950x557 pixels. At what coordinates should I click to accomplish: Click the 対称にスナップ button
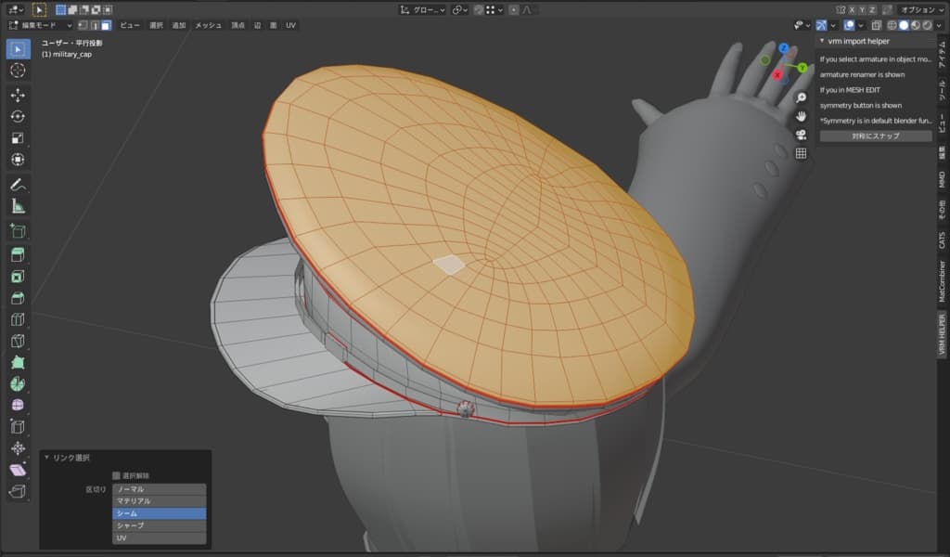tap(876, 136)
